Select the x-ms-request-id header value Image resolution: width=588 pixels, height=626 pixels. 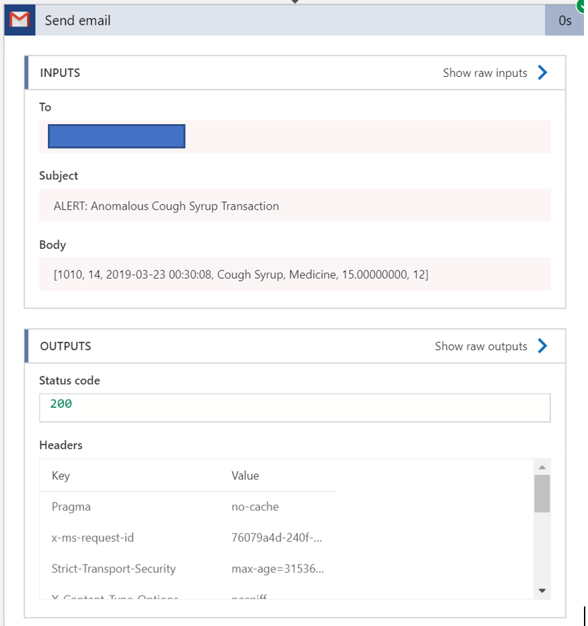(276, 538)
